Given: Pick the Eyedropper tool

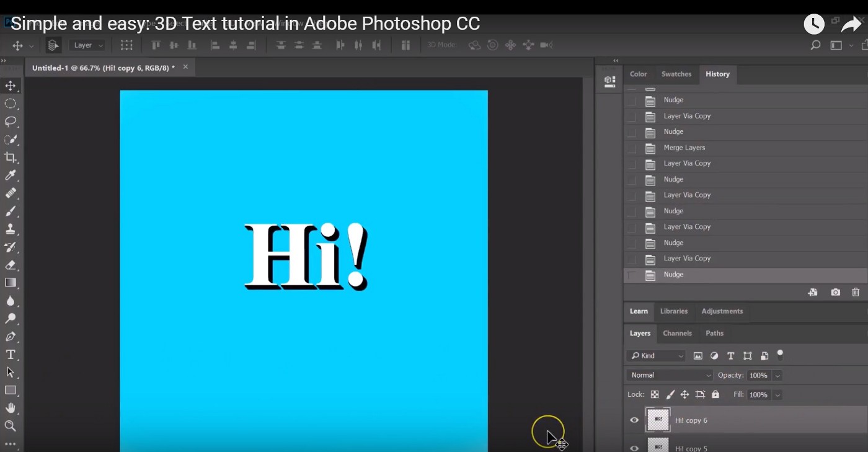Looking at the screenshot, I should click(x=11, y=175).
